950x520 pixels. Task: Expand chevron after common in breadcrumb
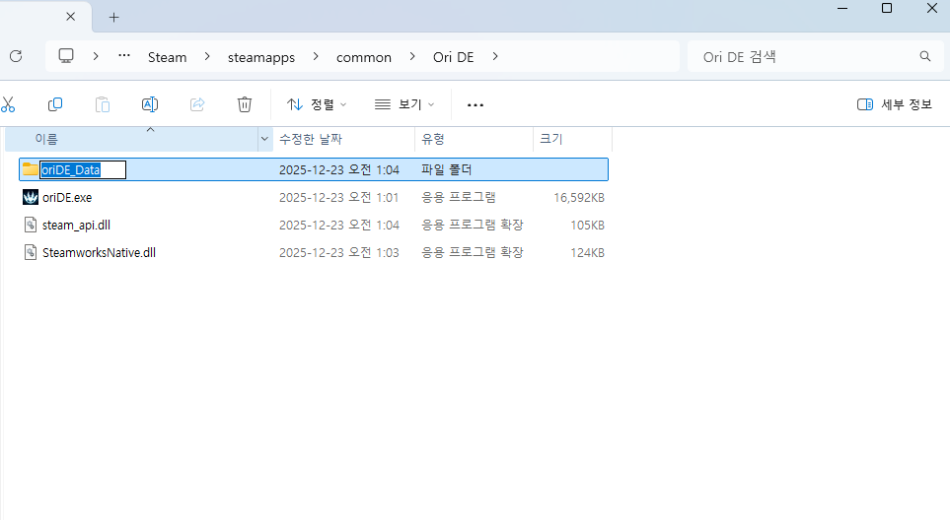(x=412, y=56)
